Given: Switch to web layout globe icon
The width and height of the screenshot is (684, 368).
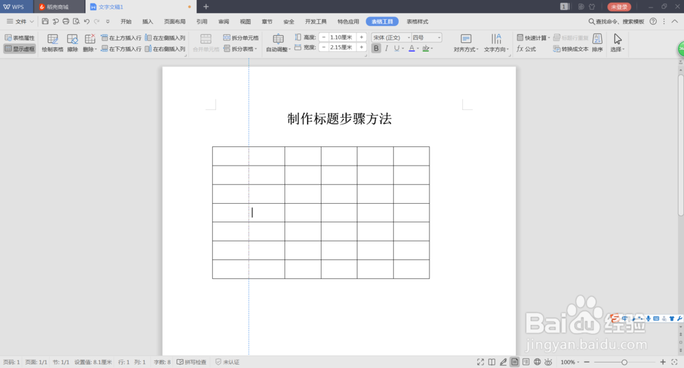Looking at the screenshot, I should (x=538, y=362).
